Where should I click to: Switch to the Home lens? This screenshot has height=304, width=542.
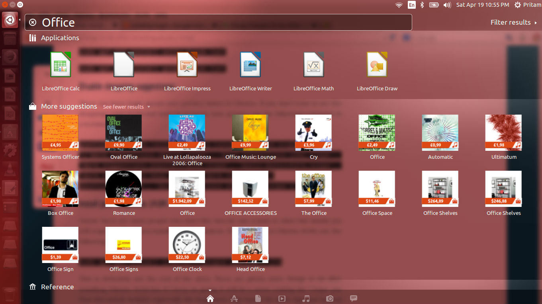210,298
